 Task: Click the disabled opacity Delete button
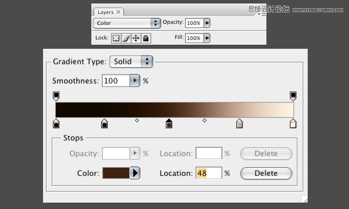(266, 153)
